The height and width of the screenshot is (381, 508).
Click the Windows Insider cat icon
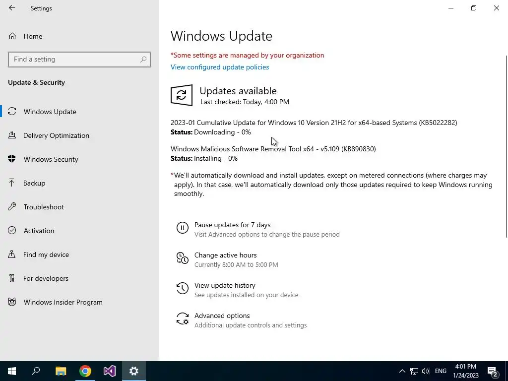point(12,302)
